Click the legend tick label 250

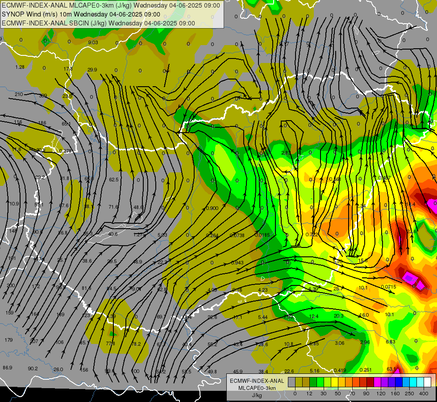[x=409, y=394]
